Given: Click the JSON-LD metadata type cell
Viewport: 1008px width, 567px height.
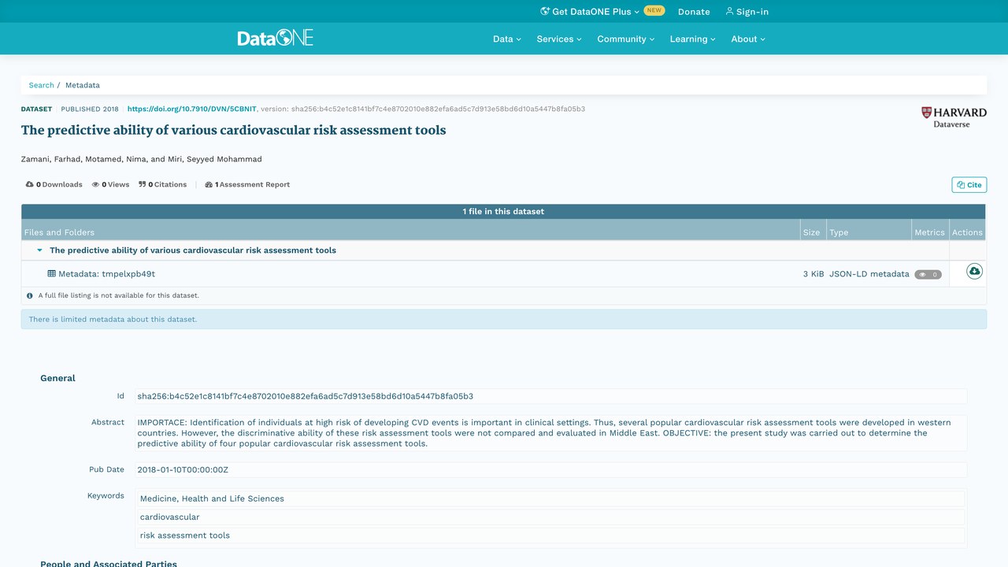Looking at the screenshot, I should 869,274.
